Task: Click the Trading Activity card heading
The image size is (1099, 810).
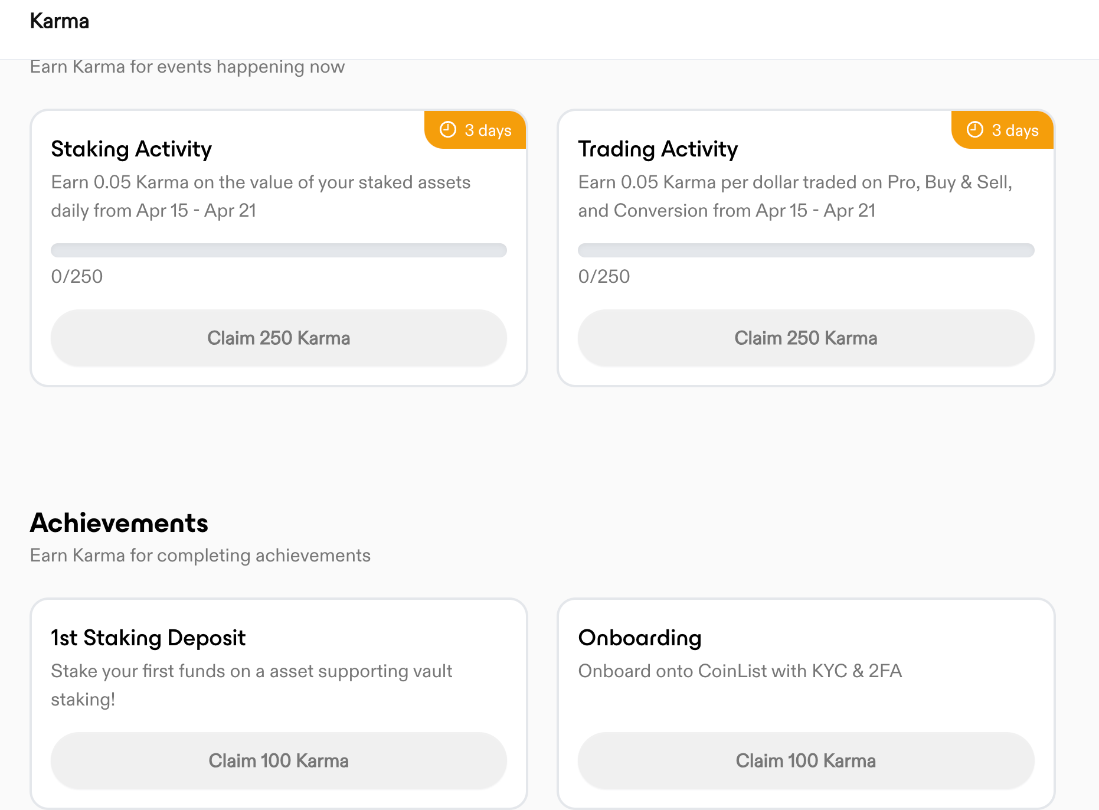Action: pos(658,149)
